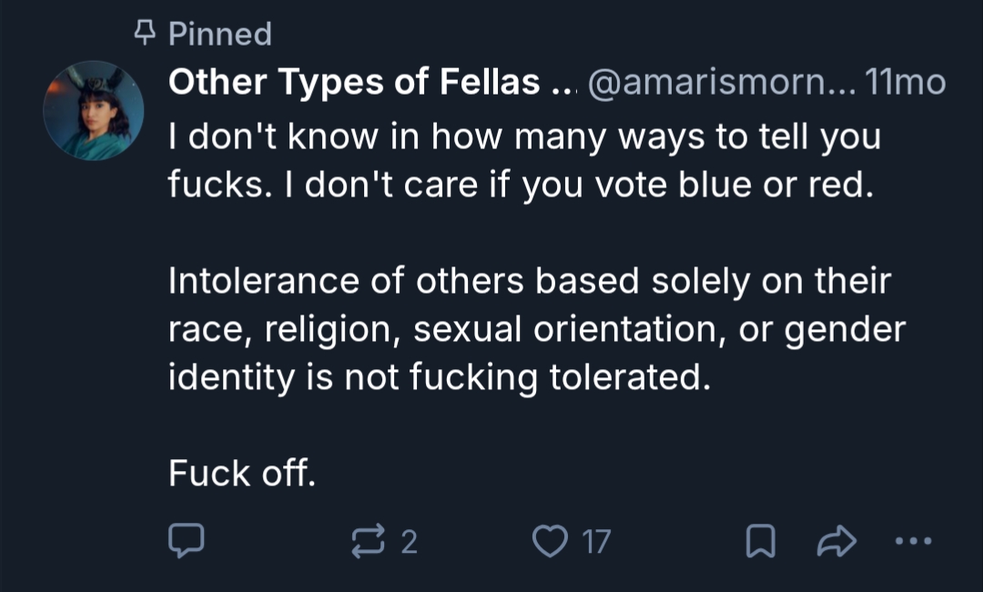983x592 pixels.
Task: Repost this post using the arrows icon
Action: tap(368, 542)
